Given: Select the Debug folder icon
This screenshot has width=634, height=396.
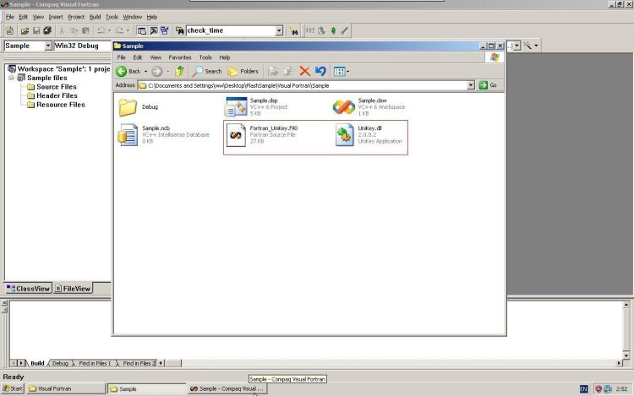Looking at the screenshot, I should [128, 107].
